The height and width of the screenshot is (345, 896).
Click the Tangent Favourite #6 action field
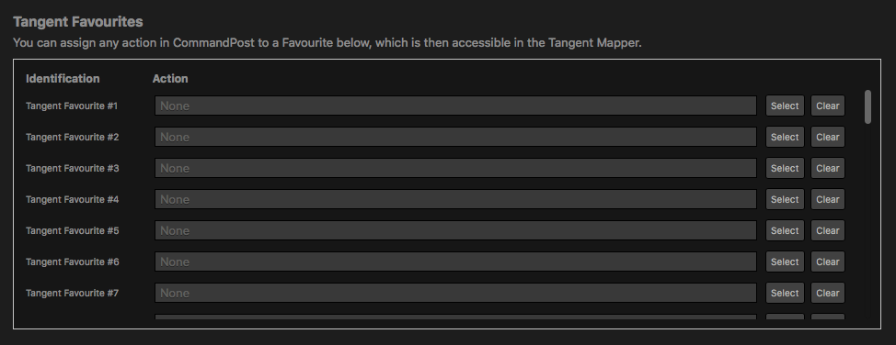pos(455,262)
